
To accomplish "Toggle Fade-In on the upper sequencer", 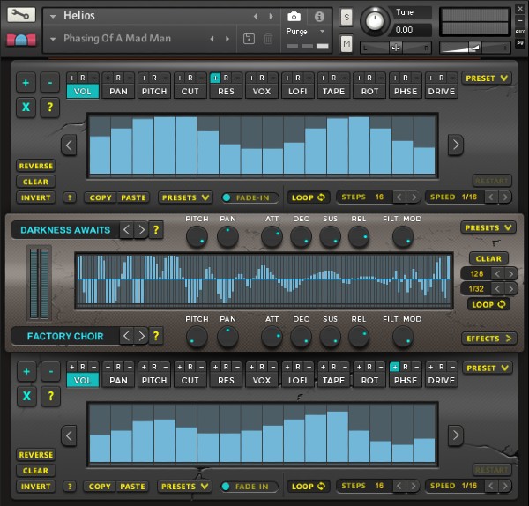I will pos(251,197).
